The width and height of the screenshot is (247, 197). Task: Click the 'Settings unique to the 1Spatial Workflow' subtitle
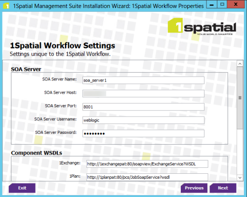[x=60, y=54]
